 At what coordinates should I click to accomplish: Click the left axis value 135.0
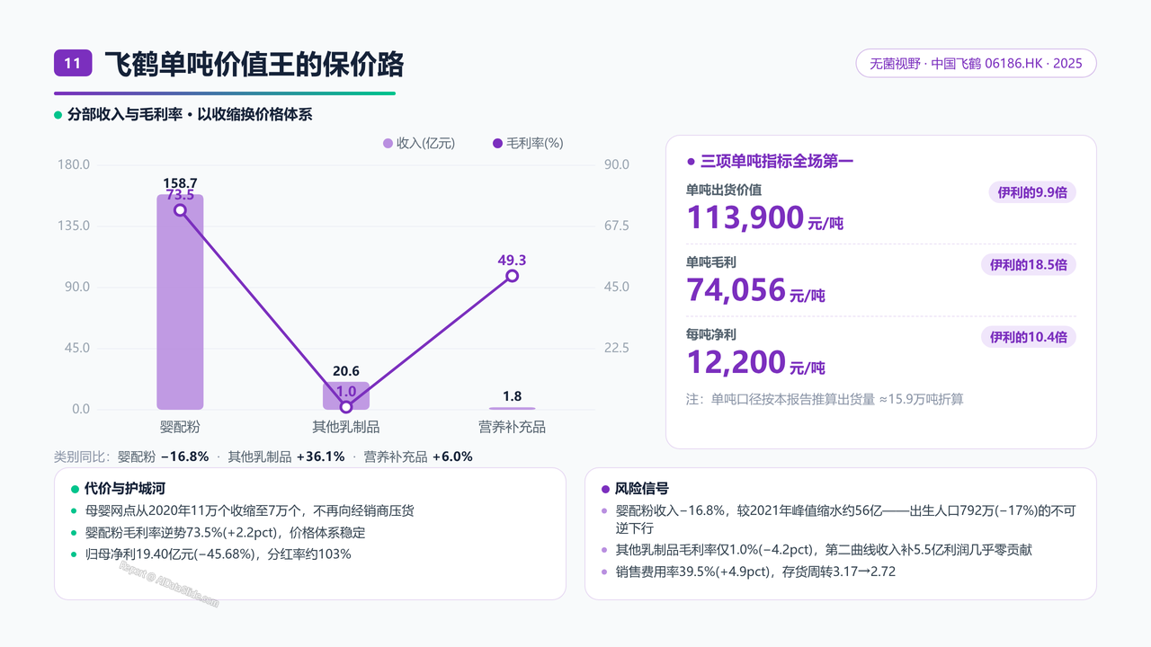74,226
